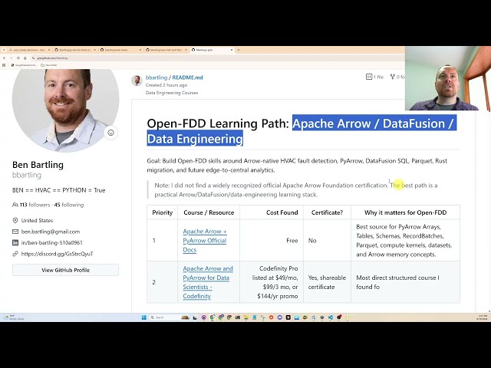Open the Windows Start button
Image resolution: width=491 pixels, height=368 pixels.
click(x=144, y=317)
